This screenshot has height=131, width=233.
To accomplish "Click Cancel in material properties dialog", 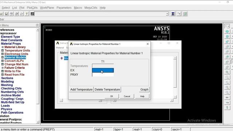I will (x=127, y=96).
